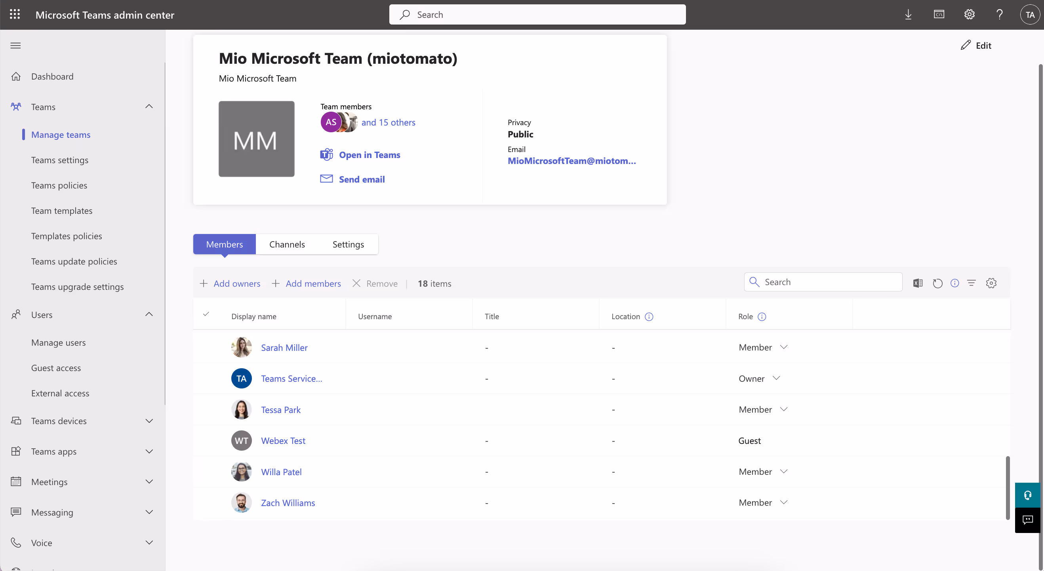The height and width of the screenshot is (571, 1044).
Task: Open the feedback chat icon
Action: pos(1027,520)
